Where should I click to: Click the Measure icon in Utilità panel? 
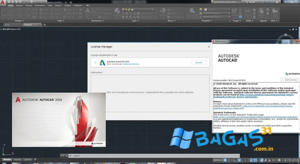pos(247,11)
